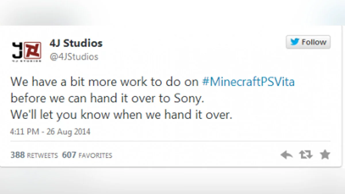Click the red square in 4J logo
Screen dimensions: 345x194
(x=32, y=51)
